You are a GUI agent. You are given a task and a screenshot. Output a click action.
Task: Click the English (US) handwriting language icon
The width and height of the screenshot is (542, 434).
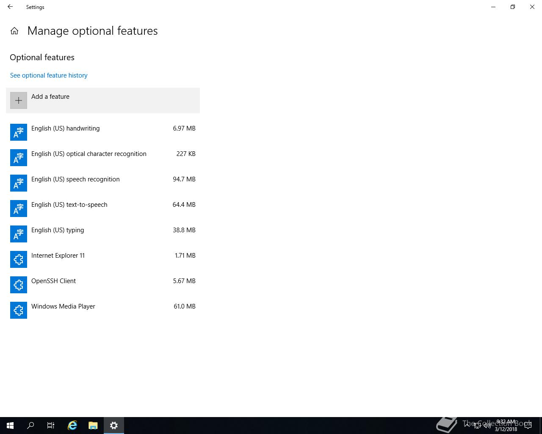(x=19, y=132)
